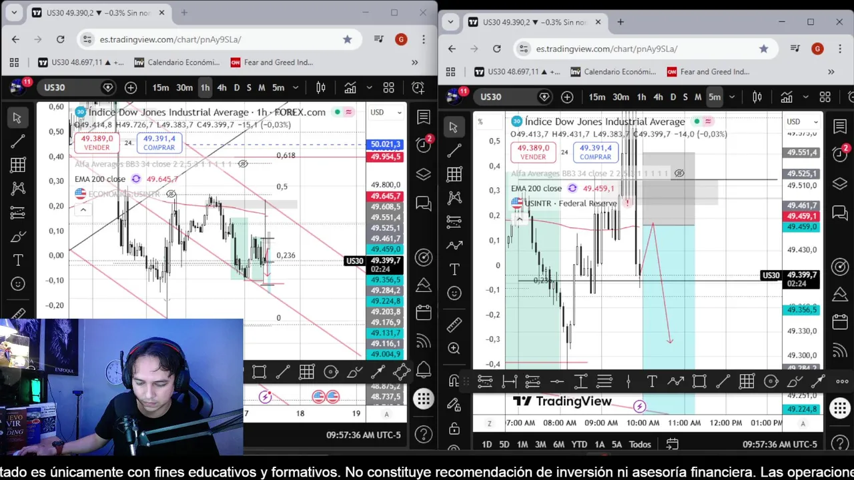Show hidden ECONOMICS:USINTR indicator in left window

coord(171,194)
